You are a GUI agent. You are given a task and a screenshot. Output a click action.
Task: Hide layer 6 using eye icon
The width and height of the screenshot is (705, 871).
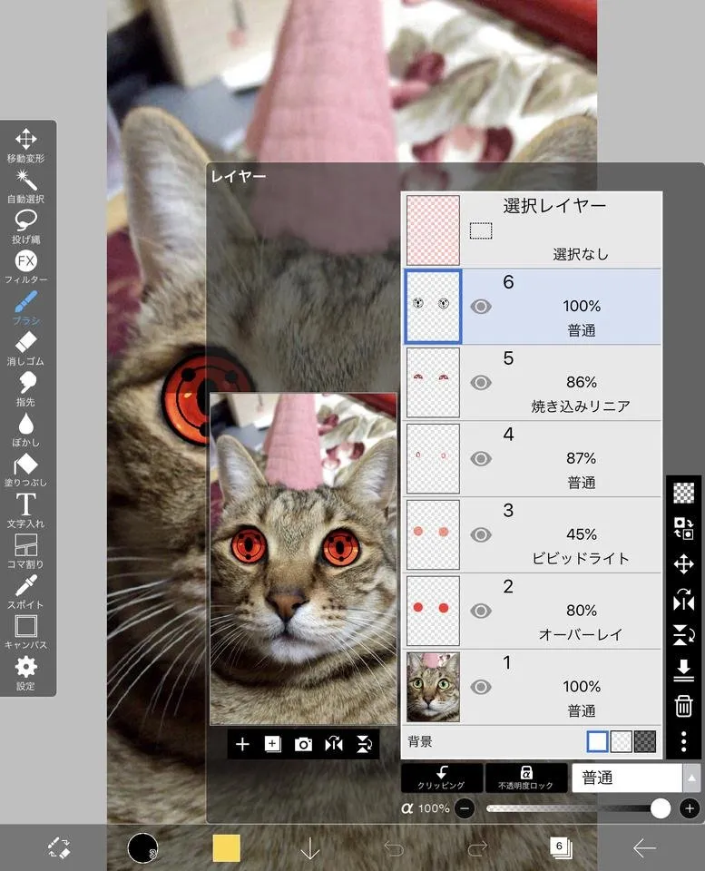point(481,307)
